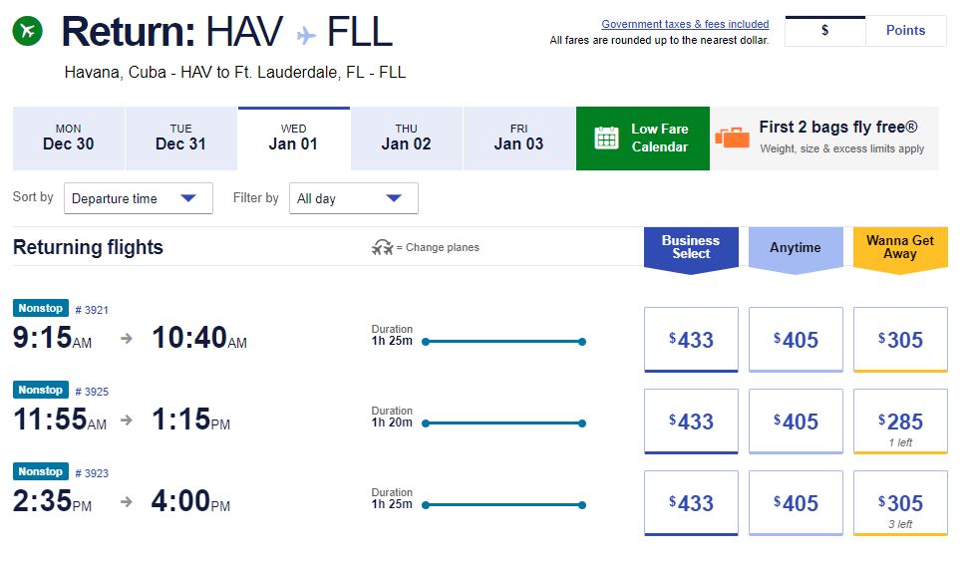Switch fare display to dollars
The height and width of the screenshot is (564, 966).
[x=824, y=30]
